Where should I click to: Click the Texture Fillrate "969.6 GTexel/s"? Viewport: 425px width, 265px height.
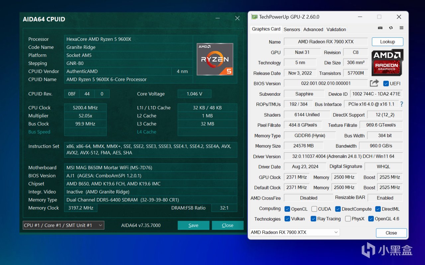pos(381,125)
